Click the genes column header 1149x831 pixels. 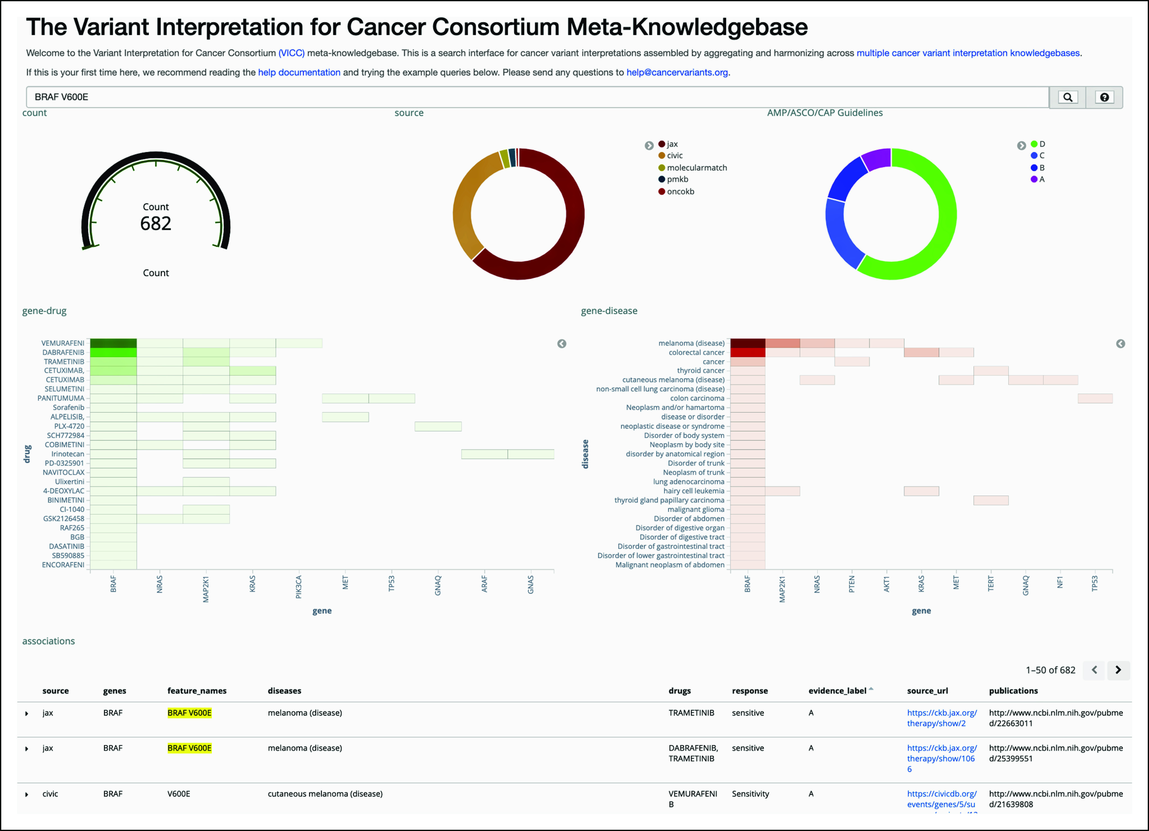pyautogui.click(x=115, y=691)
